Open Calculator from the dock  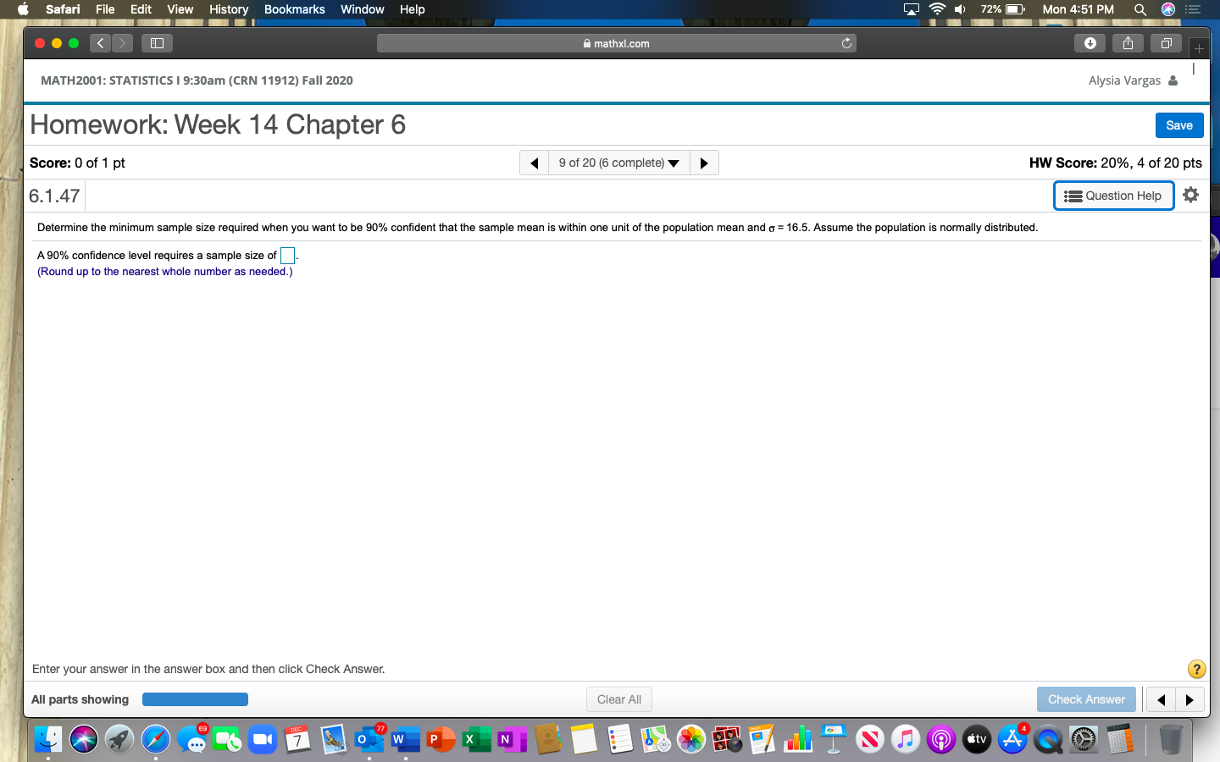tap(1120, 739)
